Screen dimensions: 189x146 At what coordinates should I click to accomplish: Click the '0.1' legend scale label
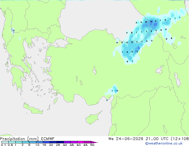3,145
